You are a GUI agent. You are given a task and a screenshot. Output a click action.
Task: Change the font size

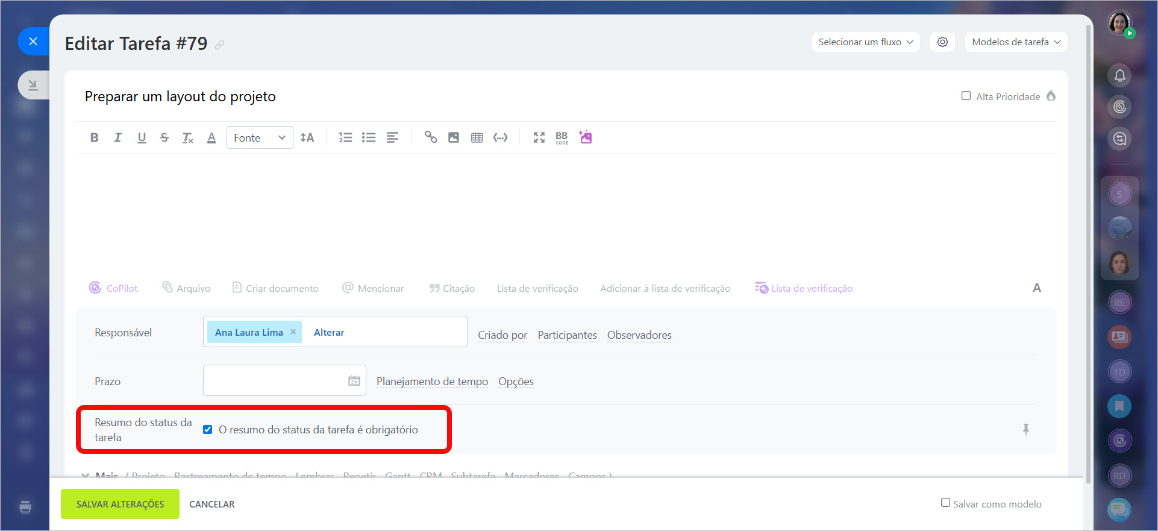307,137
